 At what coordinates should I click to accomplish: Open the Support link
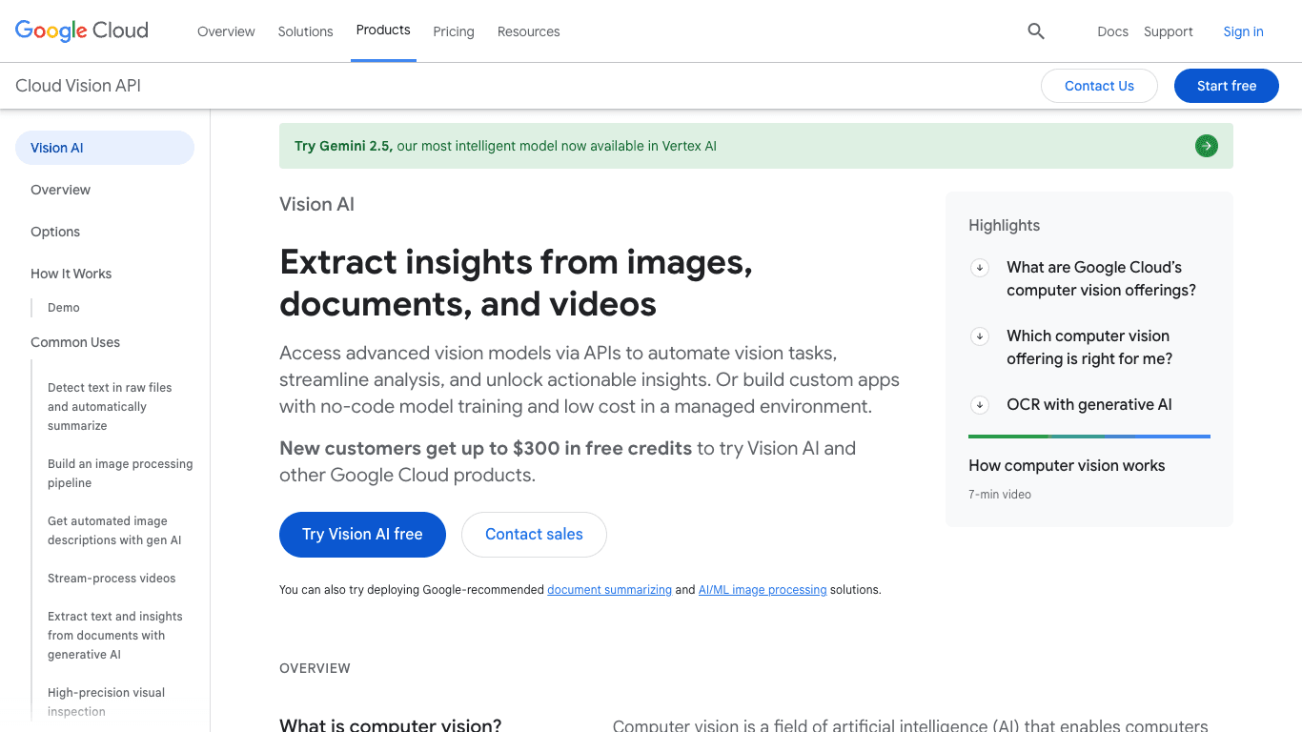coord(1169,31)
